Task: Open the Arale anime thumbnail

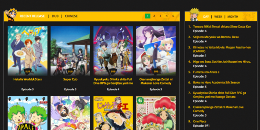Action: point(27,113)
